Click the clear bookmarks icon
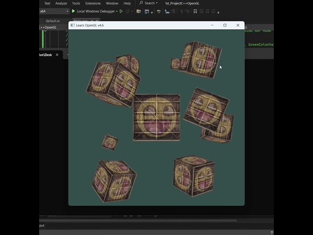313x235 pixels. click(x=213, y=11)
